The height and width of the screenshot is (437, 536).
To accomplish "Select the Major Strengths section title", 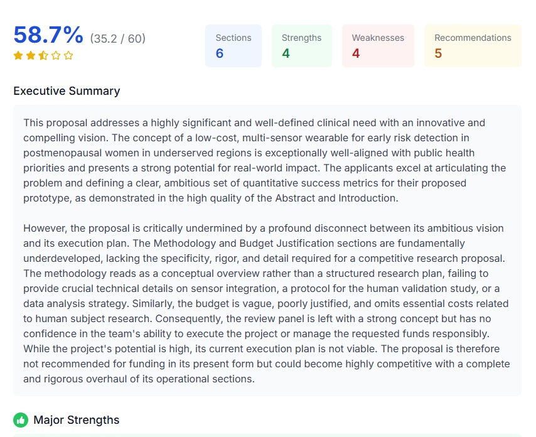I will (x=77, y=419).
